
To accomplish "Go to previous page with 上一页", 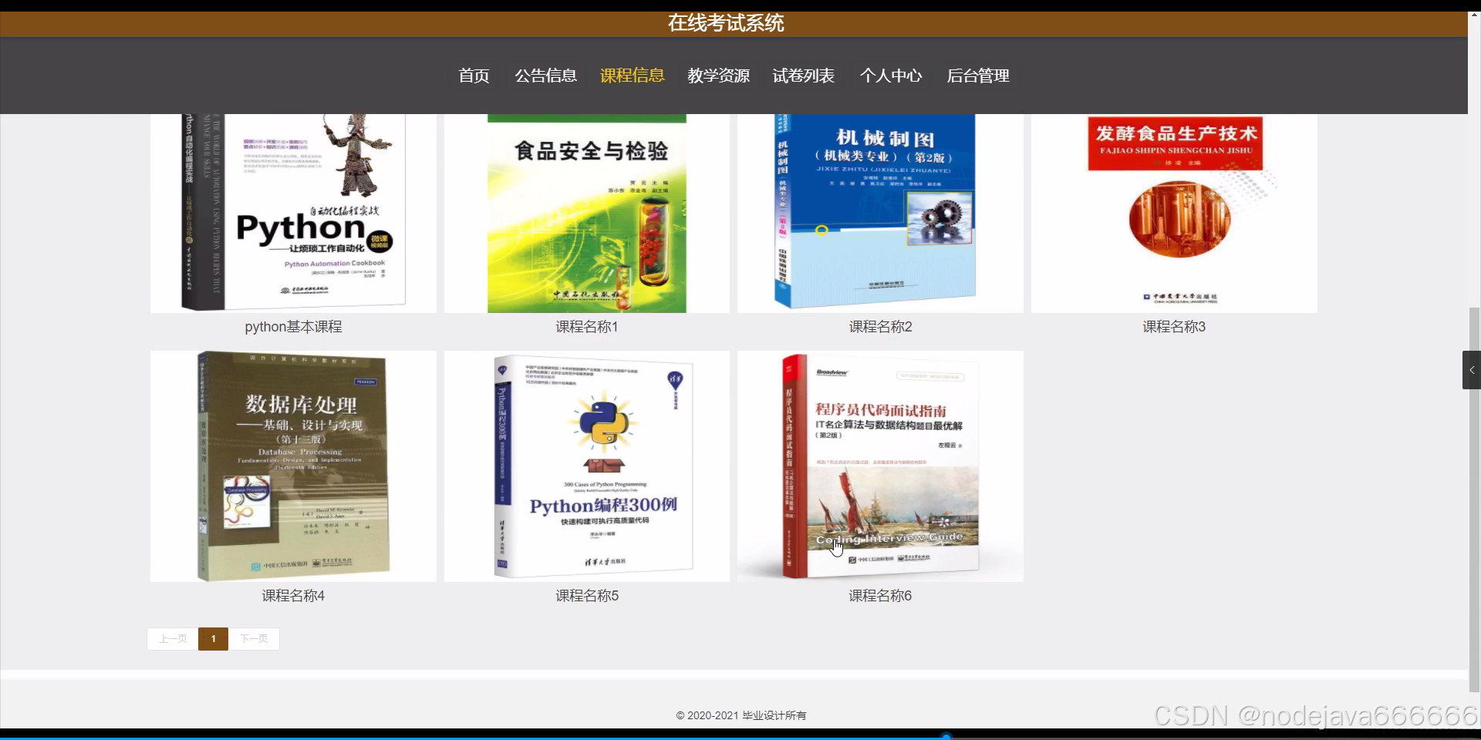I will [x=173, y=639].
